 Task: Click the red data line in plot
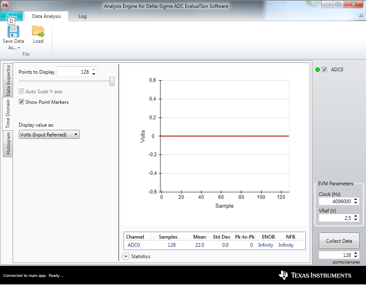[x=225, y=136]
